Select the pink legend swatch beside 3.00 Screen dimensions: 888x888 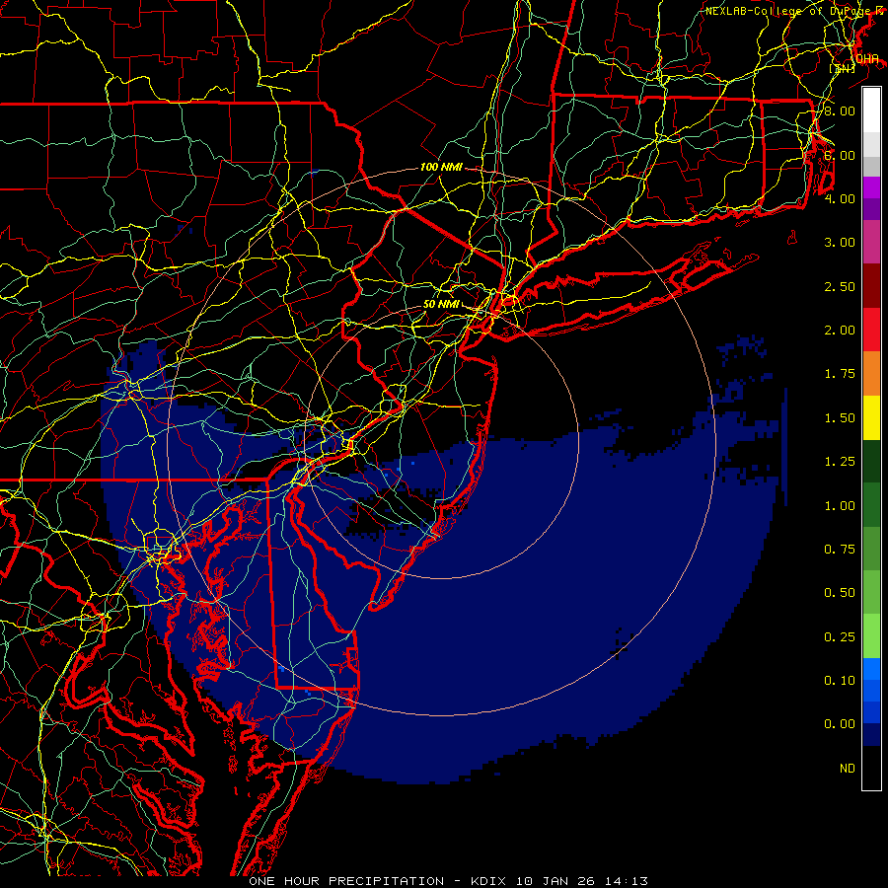coord(871,243)
